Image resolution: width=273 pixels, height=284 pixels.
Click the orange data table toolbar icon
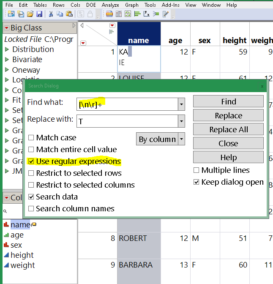pos(109,14)
